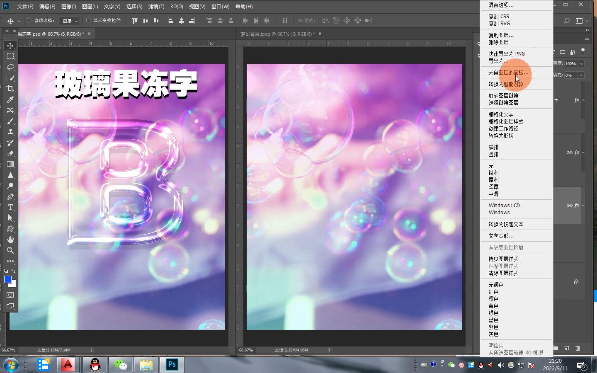Image resolution: width=597 pixels, height=373 pixels.
Task: Switch to the 梦幻背景.jpeg document tab
Action: 277,34
